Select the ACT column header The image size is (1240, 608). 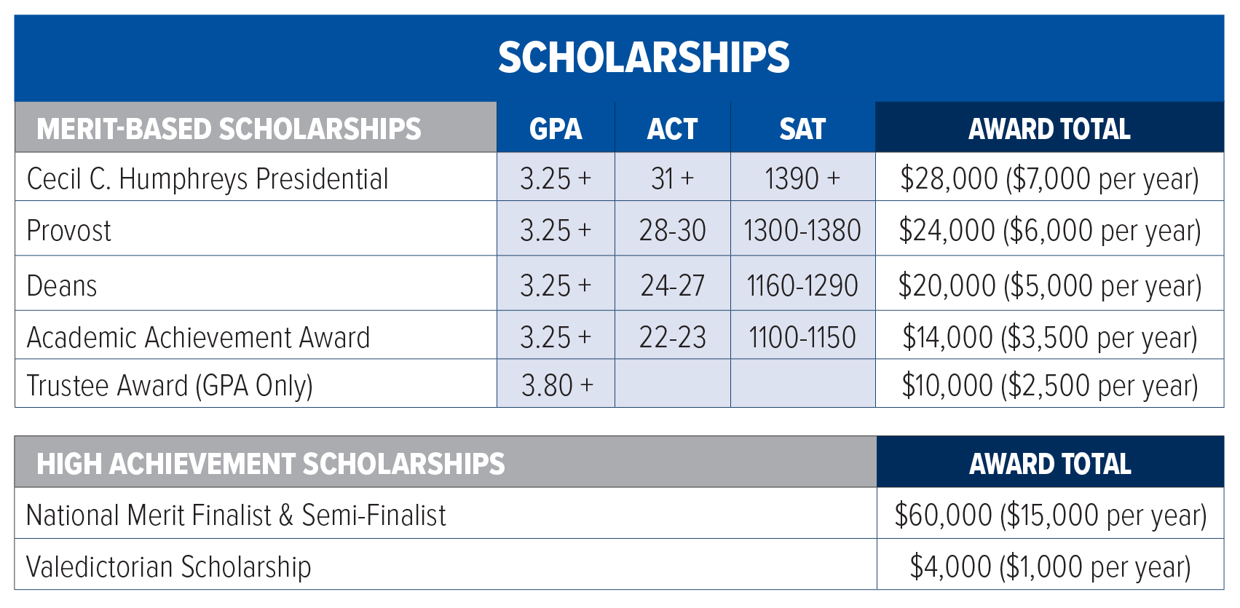(x=672, y=129)
